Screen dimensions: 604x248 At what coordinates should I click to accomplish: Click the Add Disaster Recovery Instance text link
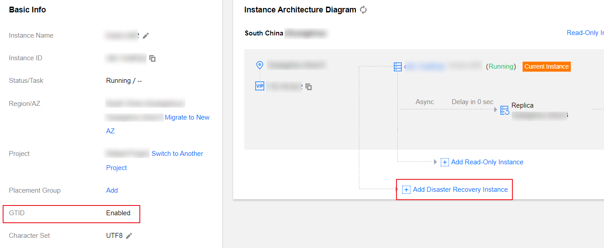click(x=460, y=190)
